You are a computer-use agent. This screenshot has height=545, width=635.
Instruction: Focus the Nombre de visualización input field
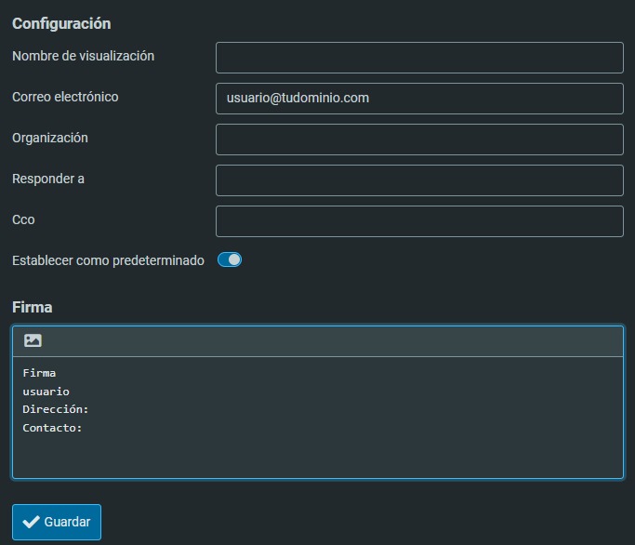tap(419, 58)
